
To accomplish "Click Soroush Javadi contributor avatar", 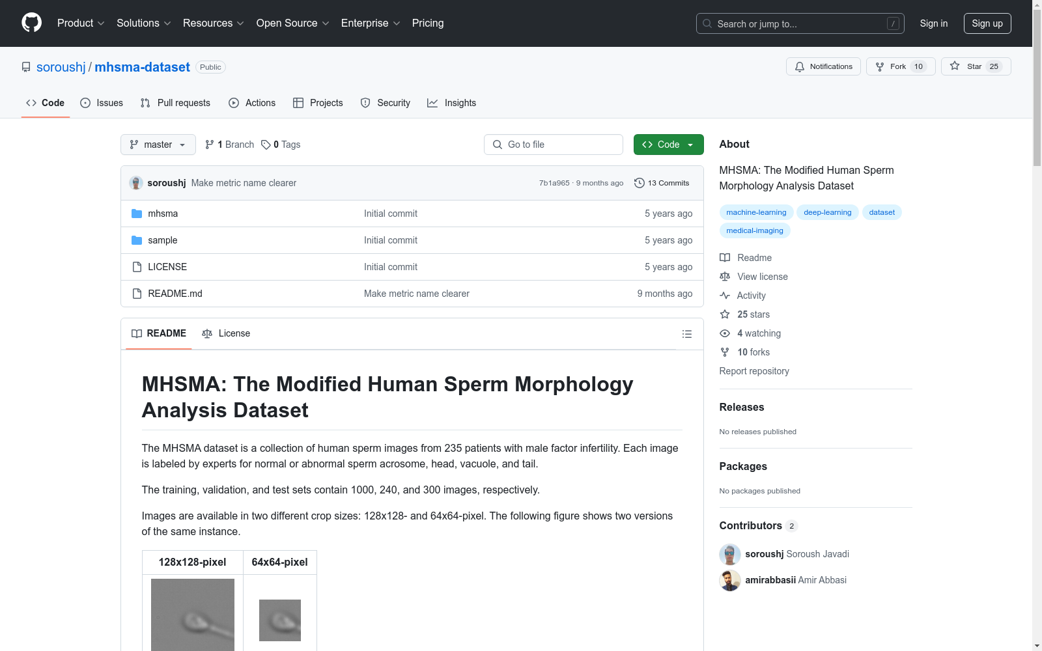I will (730, 555).
